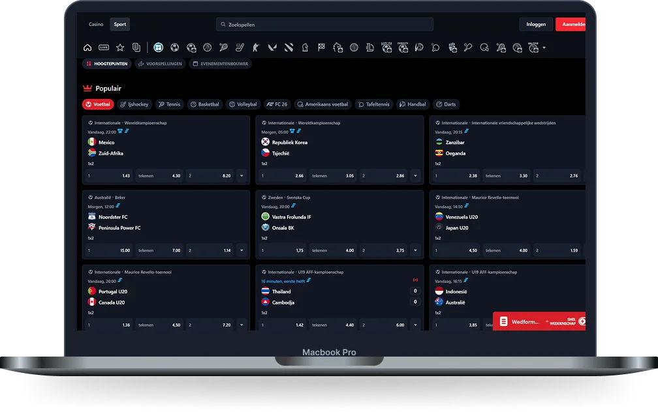Select the Counter-Strike soldier icon
Viewport: 658px width, 412px height.
point(256,48)
